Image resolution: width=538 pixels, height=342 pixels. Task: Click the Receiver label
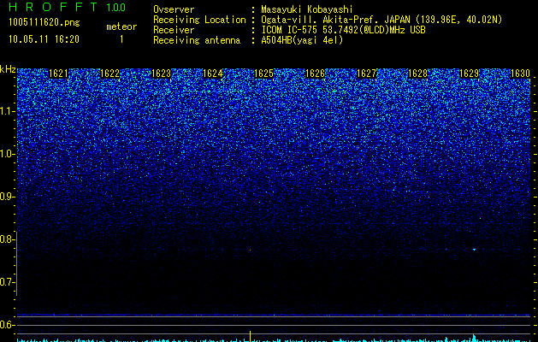174,30
